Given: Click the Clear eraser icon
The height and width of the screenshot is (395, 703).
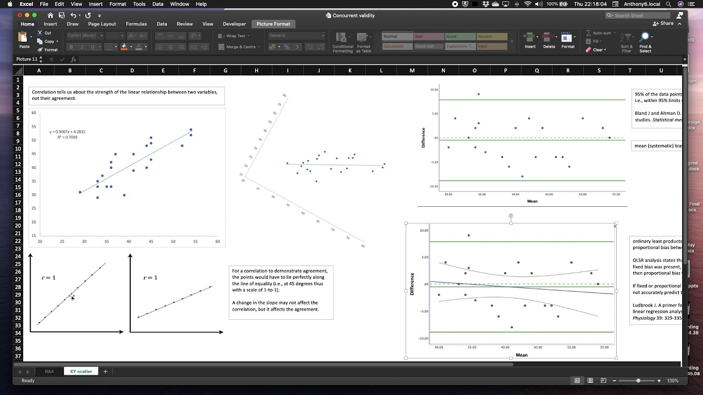Looking at the screenshot, I should (x=589, y=50).
